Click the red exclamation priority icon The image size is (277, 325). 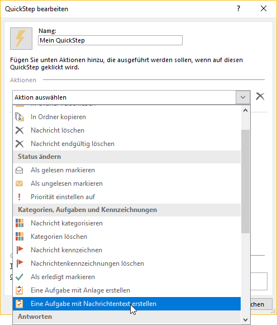click(19, 197)
